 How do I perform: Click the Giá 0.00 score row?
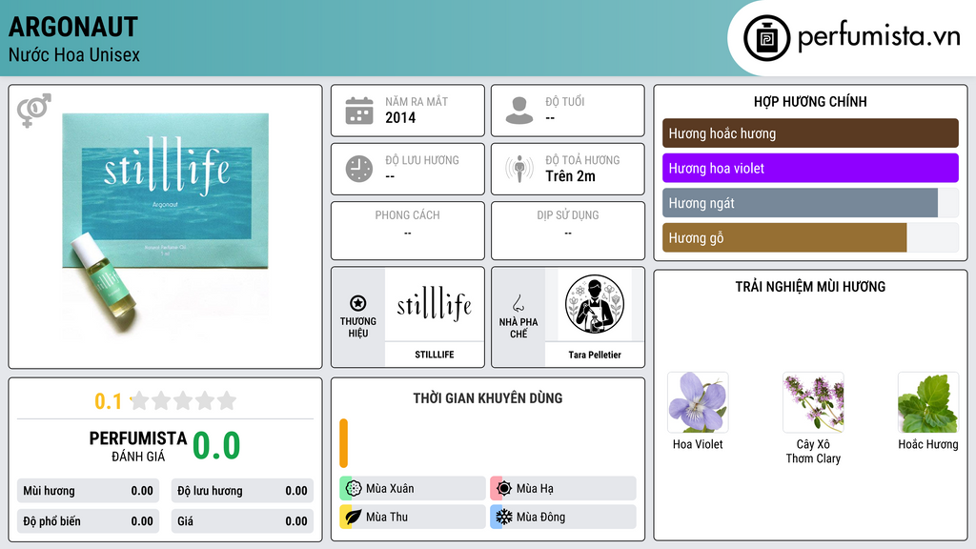[242, 521]
